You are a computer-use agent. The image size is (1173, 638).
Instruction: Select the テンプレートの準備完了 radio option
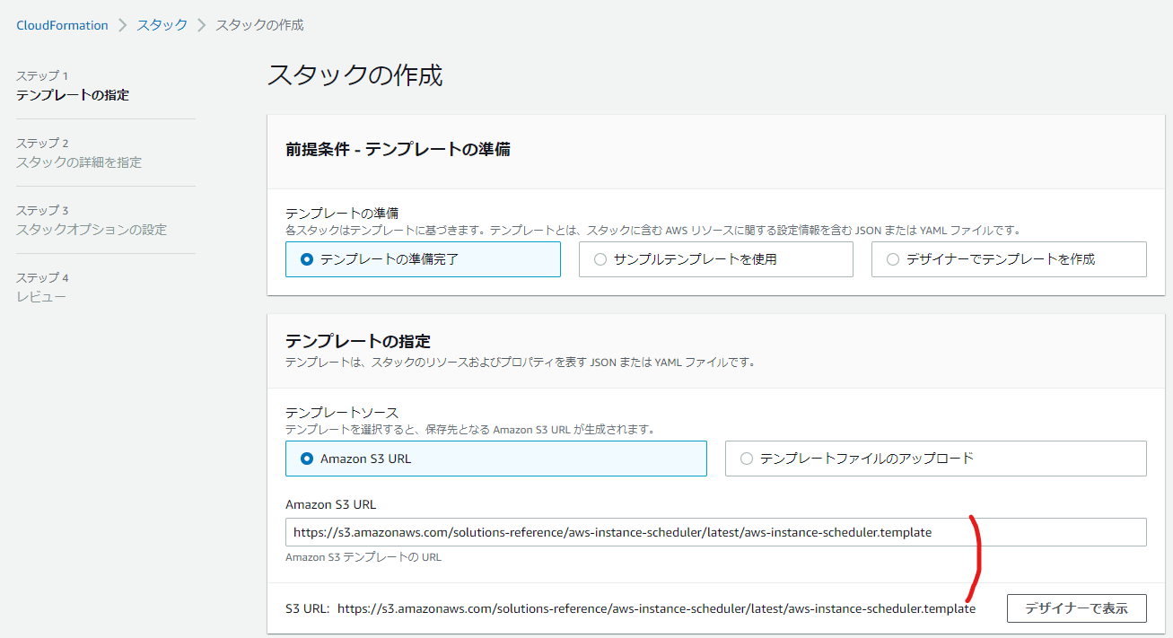tap(423, 259)
